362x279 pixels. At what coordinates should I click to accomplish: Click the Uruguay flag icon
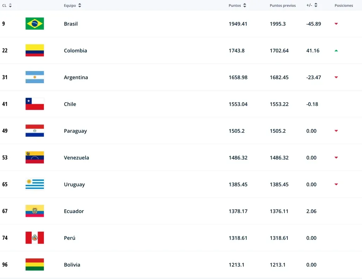point(35,184)
